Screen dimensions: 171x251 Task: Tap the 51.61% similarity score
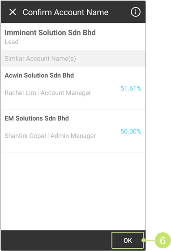pyautogui.click(x=131, y=88)
